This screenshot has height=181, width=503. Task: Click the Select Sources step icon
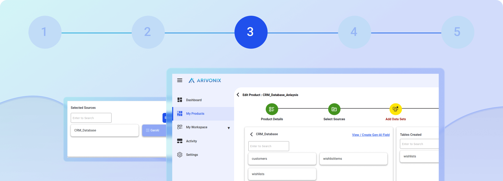pos(334,109)
